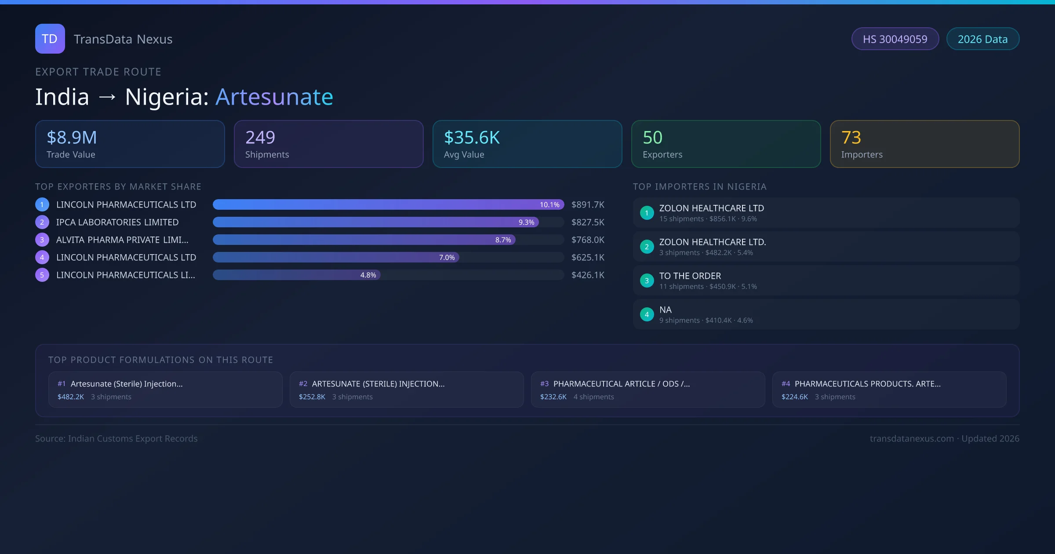Click the 10.1% market share bar
1055x554 pixels.
tap(388, 204)
